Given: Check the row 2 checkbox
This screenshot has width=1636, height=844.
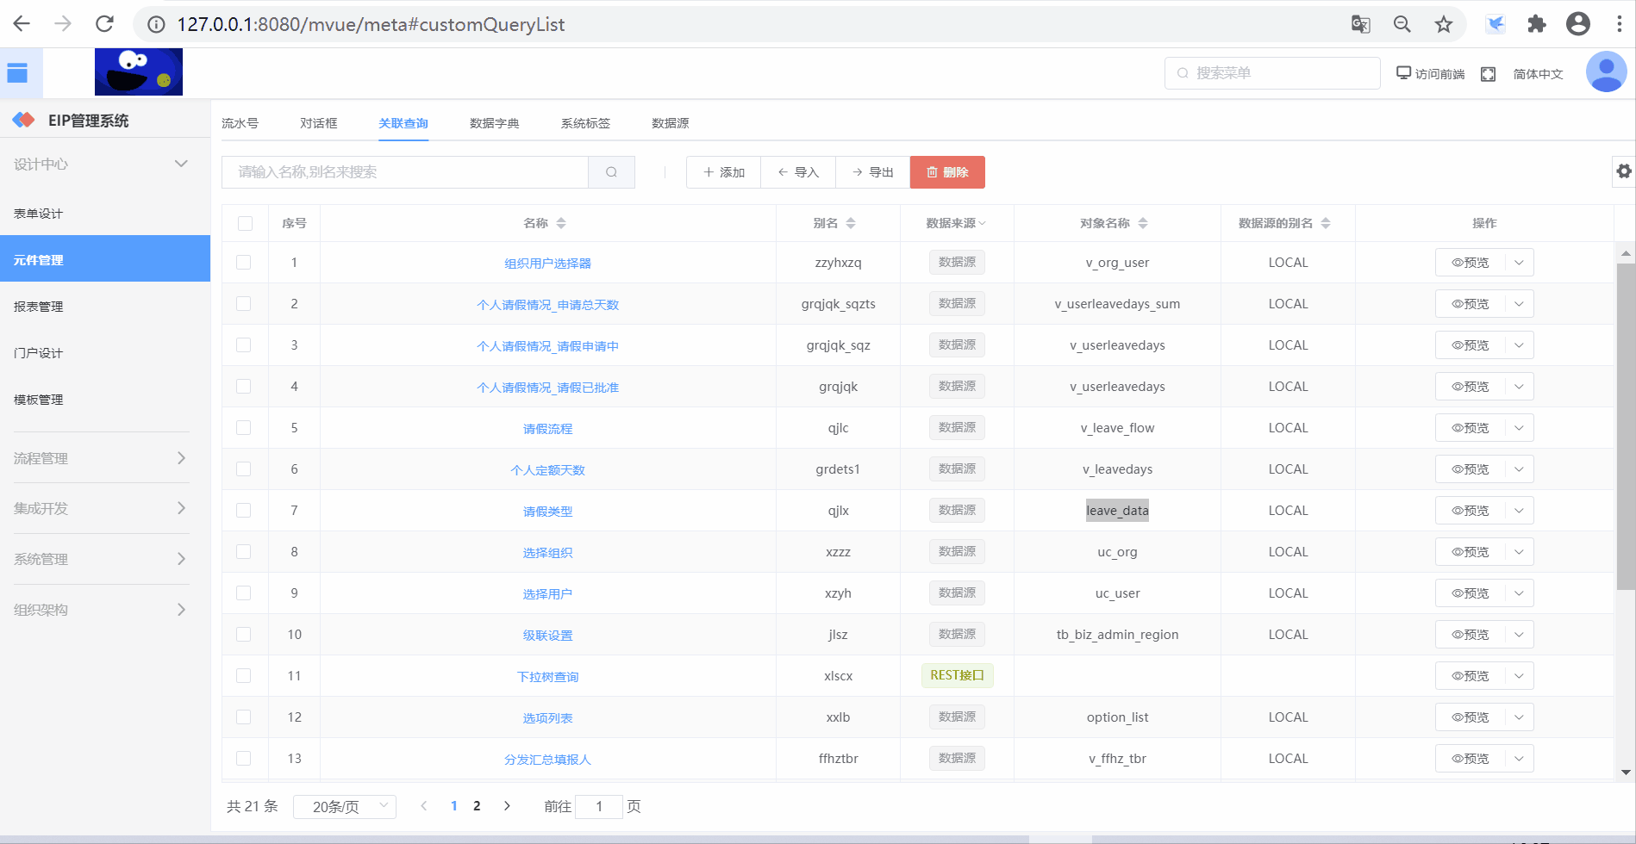Looking at the screenshot, I should pos(244,304).
